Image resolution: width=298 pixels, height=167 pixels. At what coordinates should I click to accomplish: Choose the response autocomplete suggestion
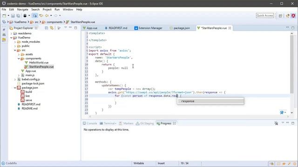coord(210,101)
